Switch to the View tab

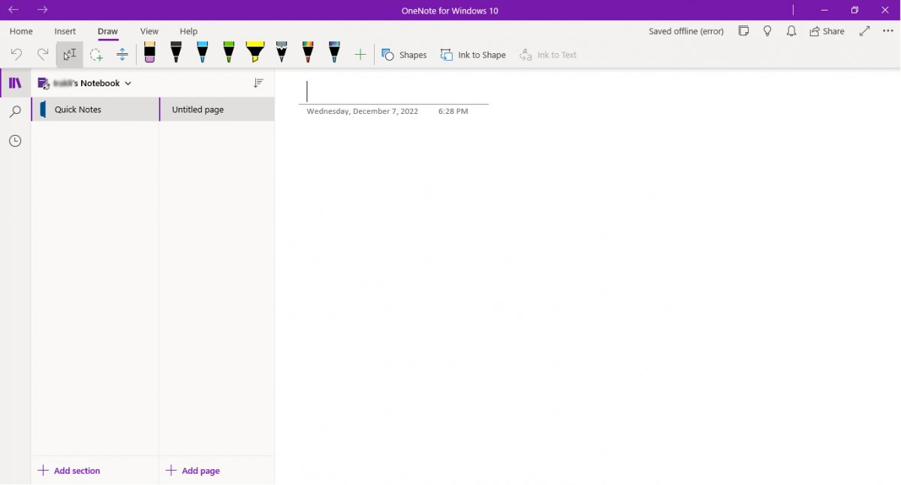pos(149,31)
